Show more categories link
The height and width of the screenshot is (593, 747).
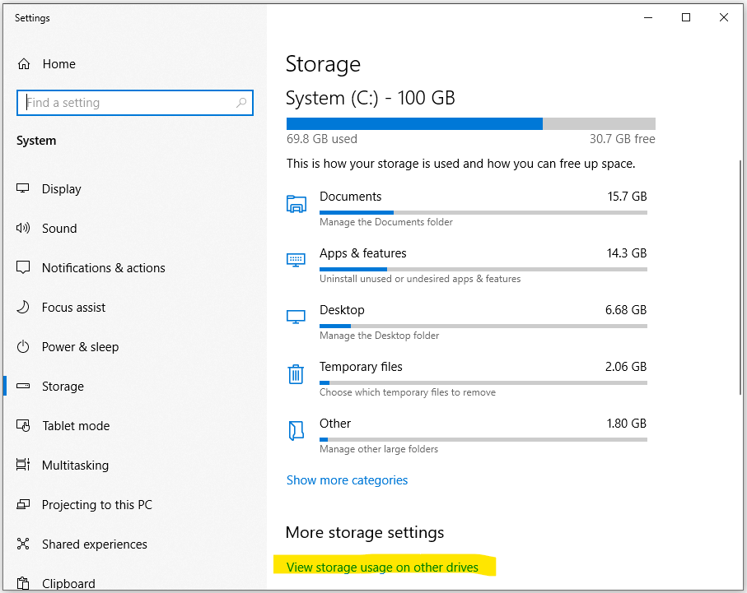tap(347, 480)
